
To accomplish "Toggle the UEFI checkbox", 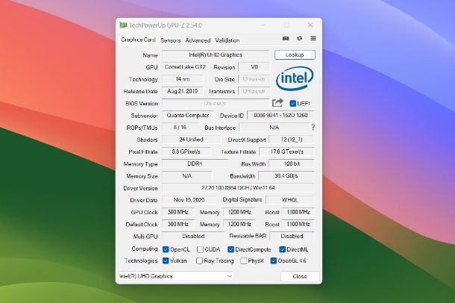I will [293, 103].
